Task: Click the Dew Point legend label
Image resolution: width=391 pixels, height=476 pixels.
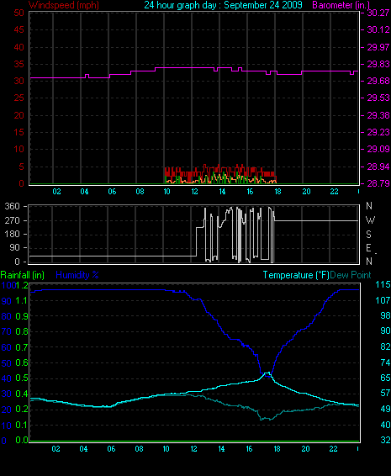Action: click(x=351, y=275)
